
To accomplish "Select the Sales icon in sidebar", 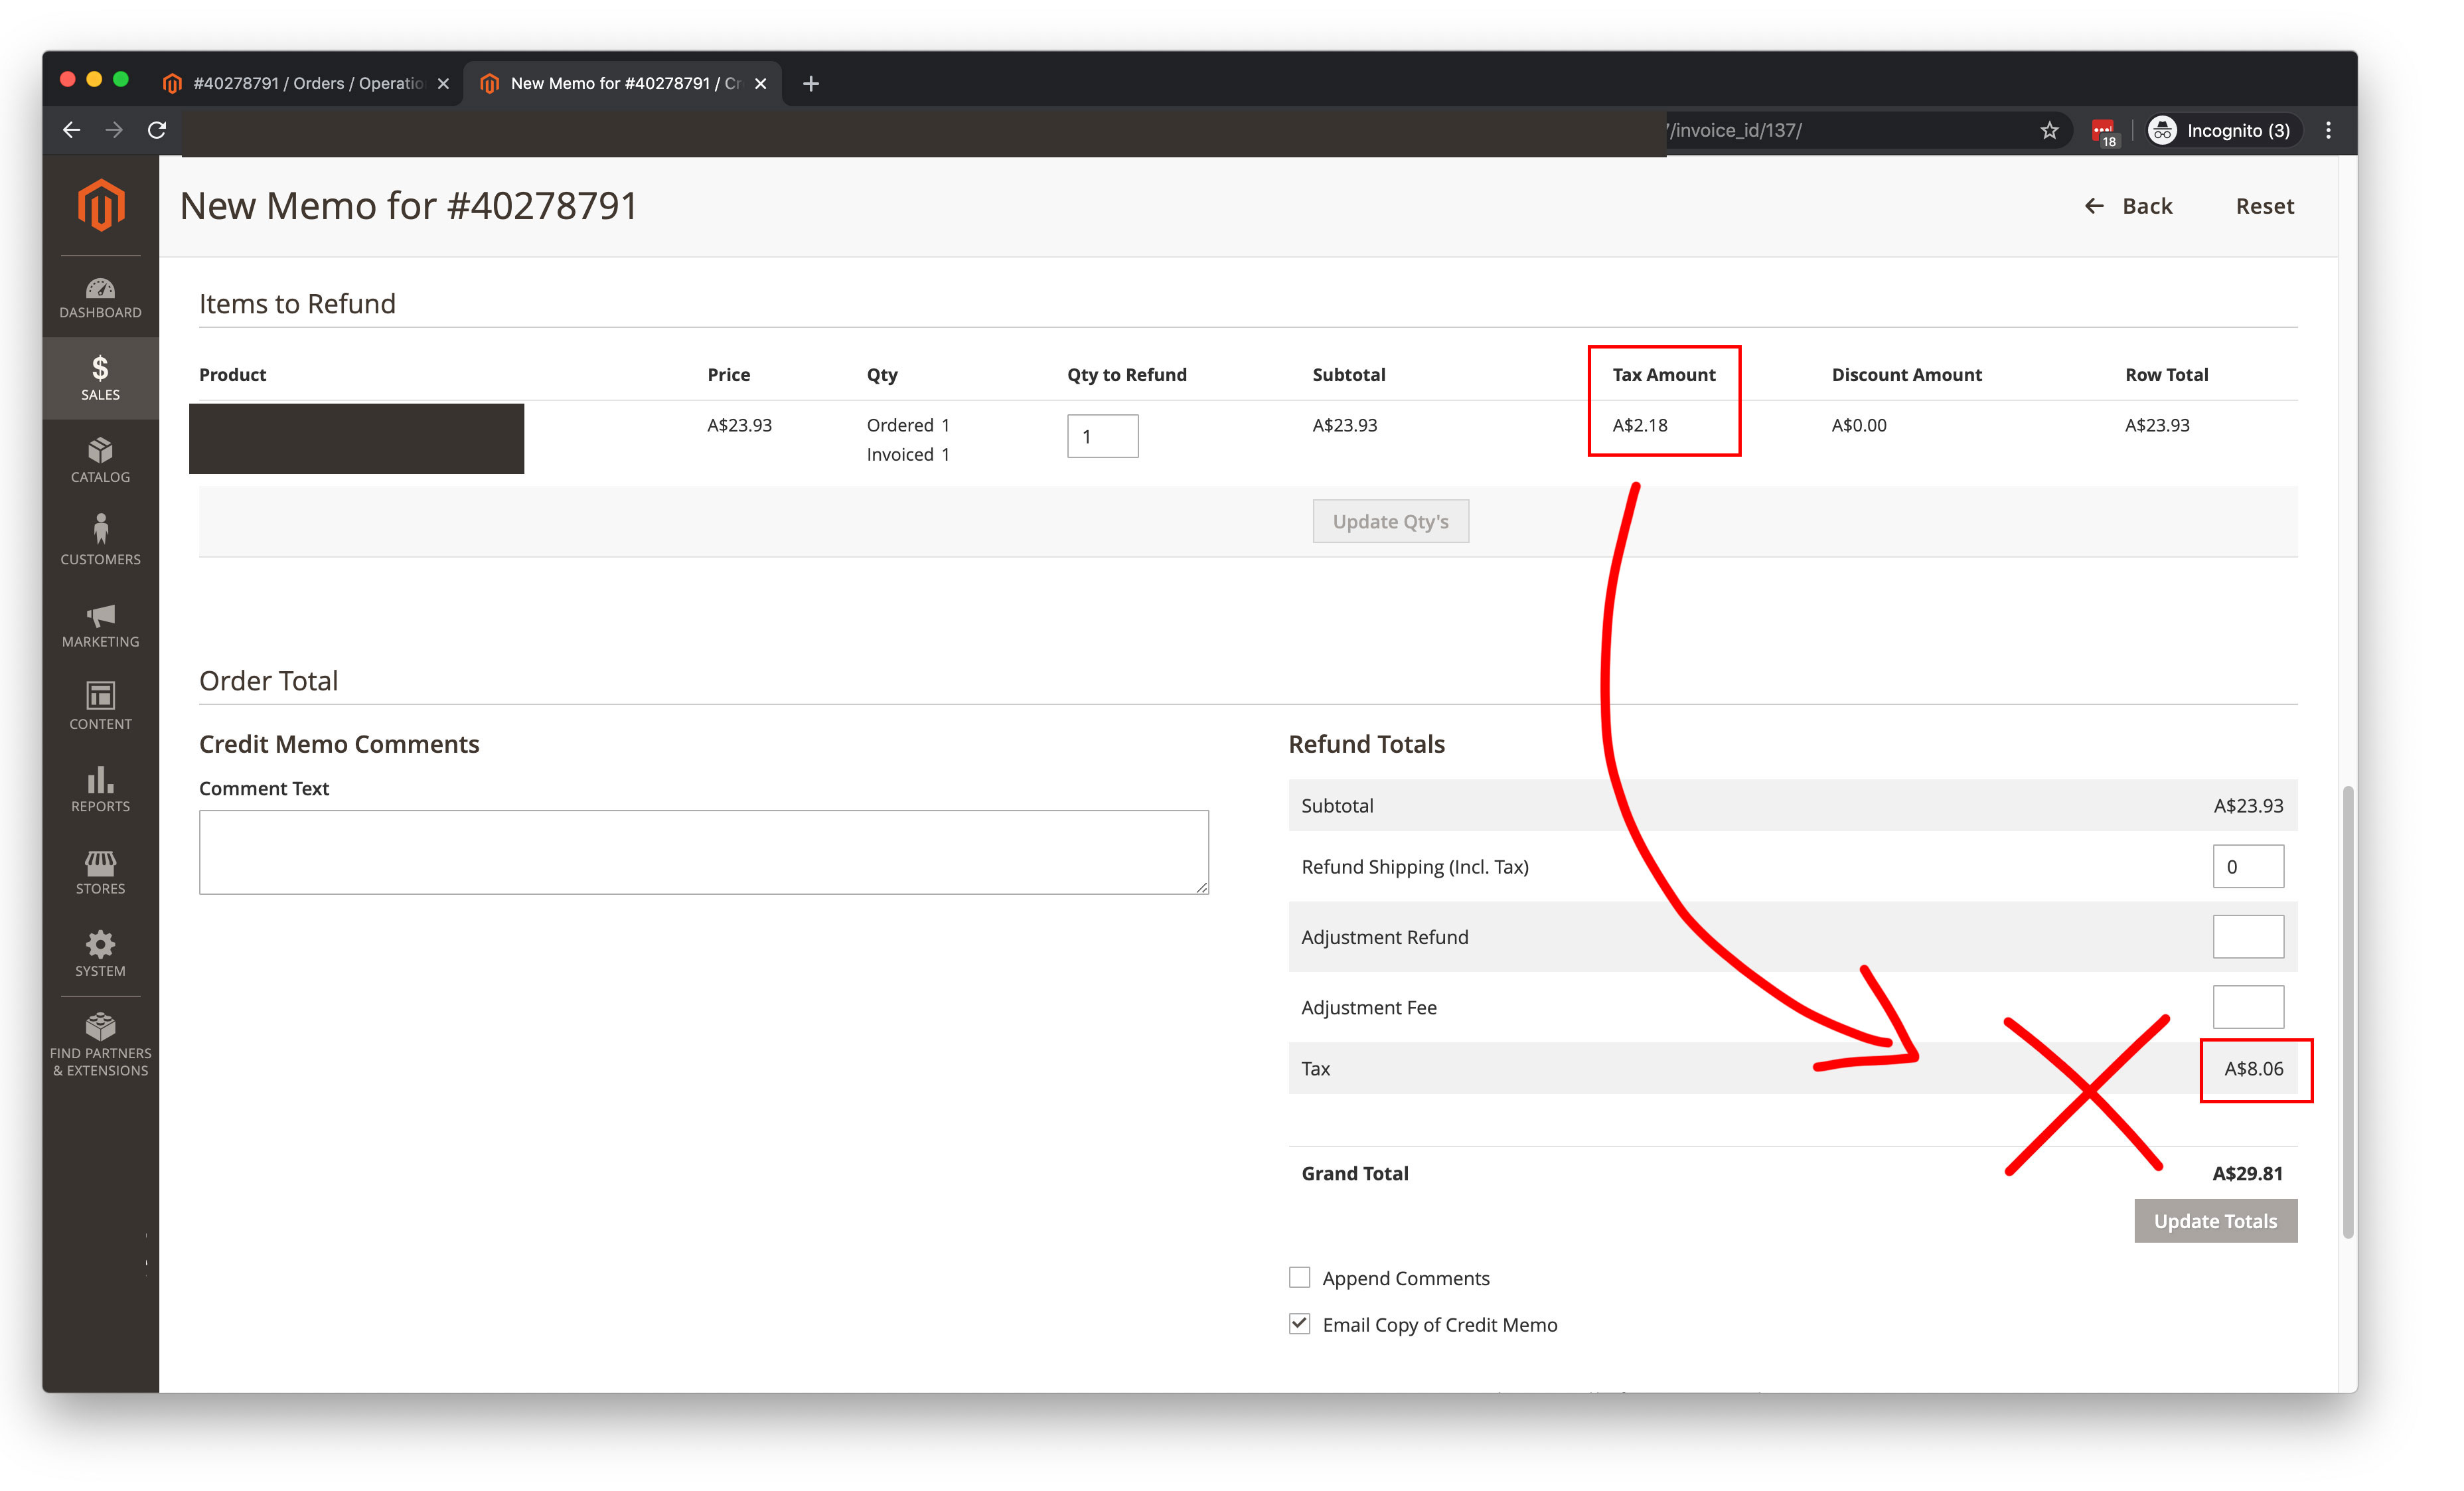I will pyautogui.click(x=100, y=378).
